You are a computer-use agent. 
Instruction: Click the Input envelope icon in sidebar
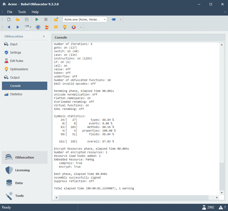tap(6, 44)
